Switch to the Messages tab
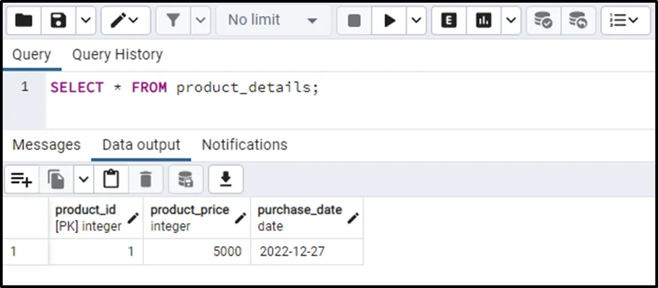 (46, 145)
